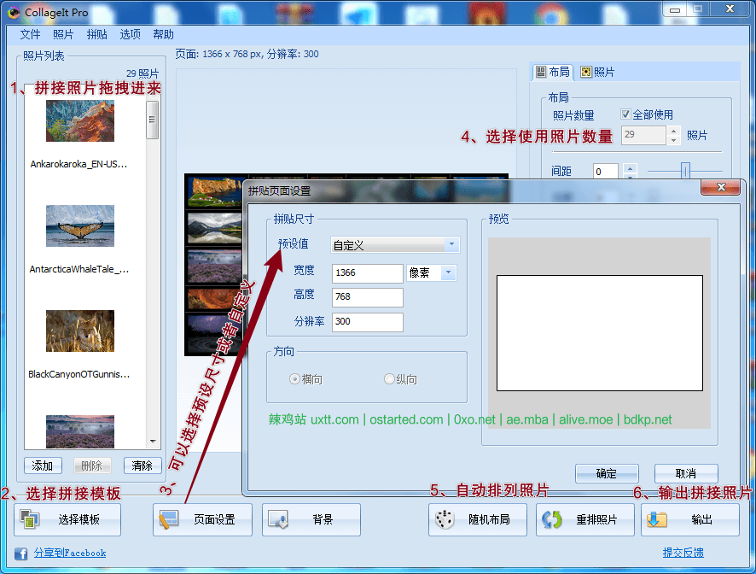Click the layout tab grid icon
Image resolution: width=756 pixels, height=574 pixels.
pos(541,72)
